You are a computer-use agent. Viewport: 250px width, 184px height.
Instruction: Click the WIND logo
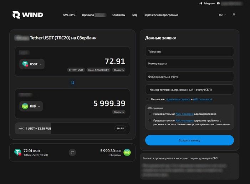[28, 15]
